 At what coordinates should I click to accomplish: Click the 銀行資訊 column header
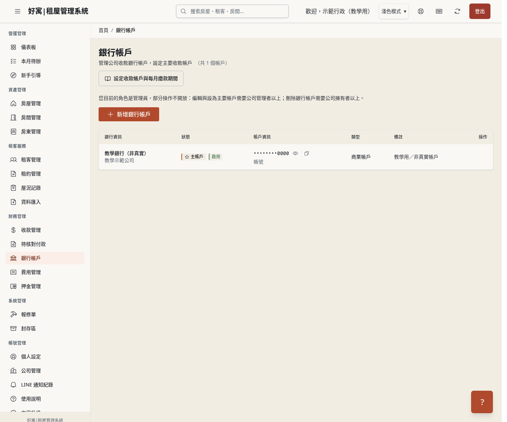[x=113, y=137]
